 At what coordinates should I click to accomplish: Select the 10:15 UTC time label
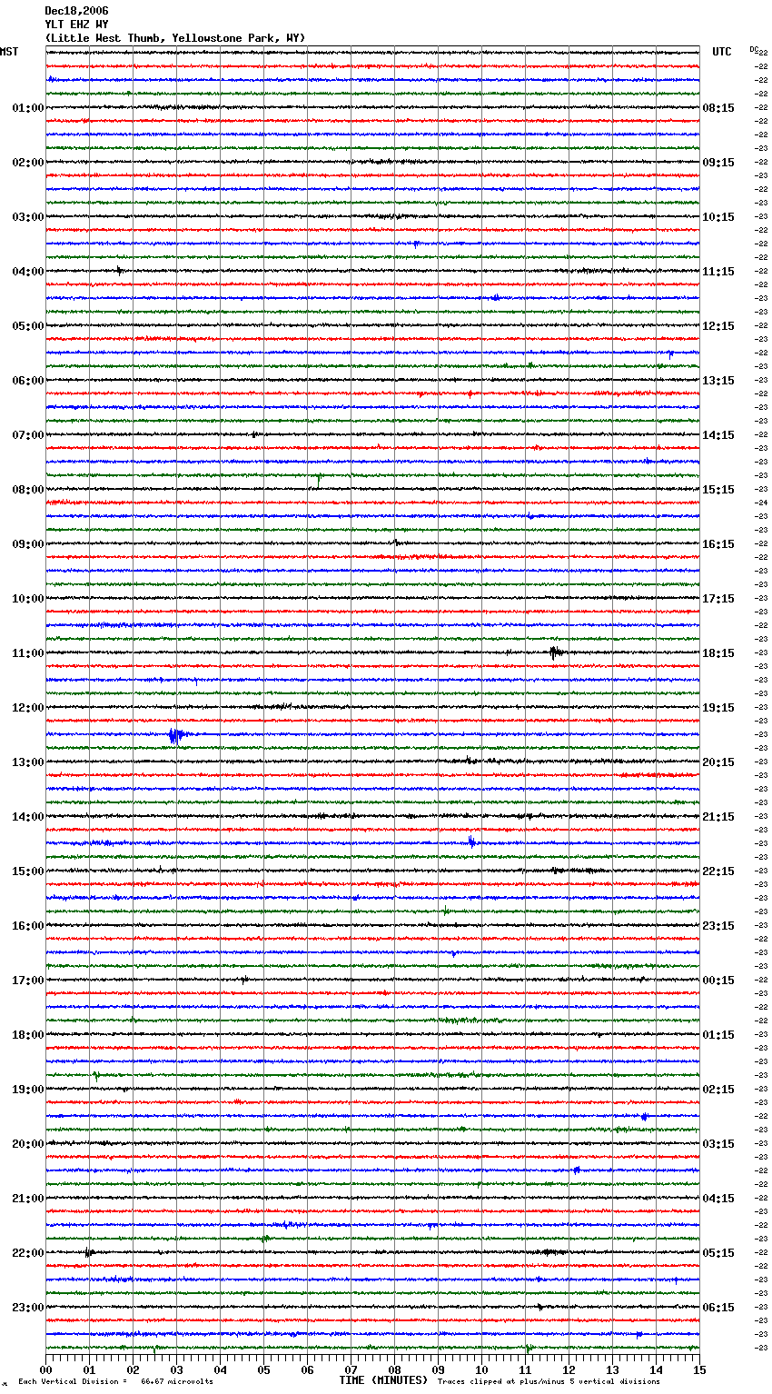pos(718,217)
